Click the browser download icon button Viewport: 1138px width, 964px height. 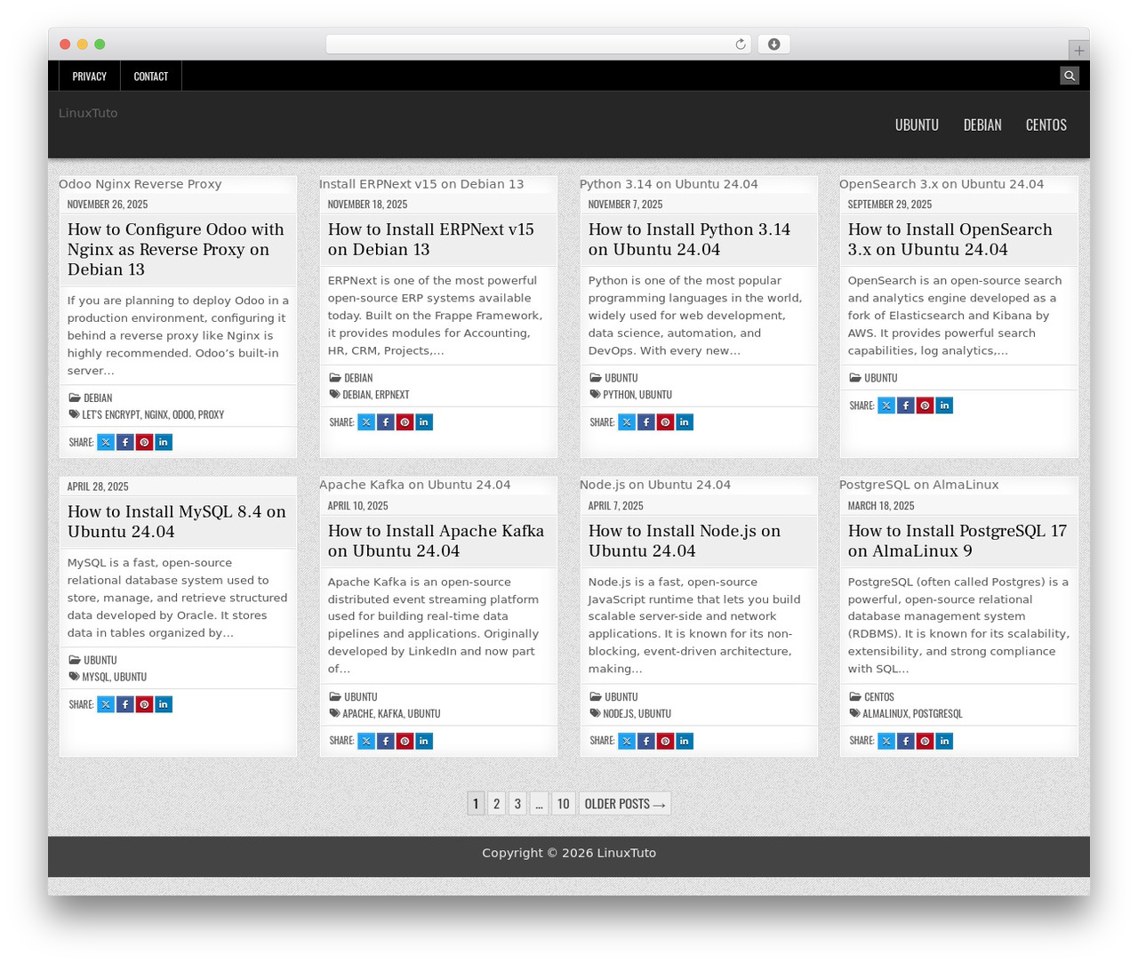(x=773, y=44)
